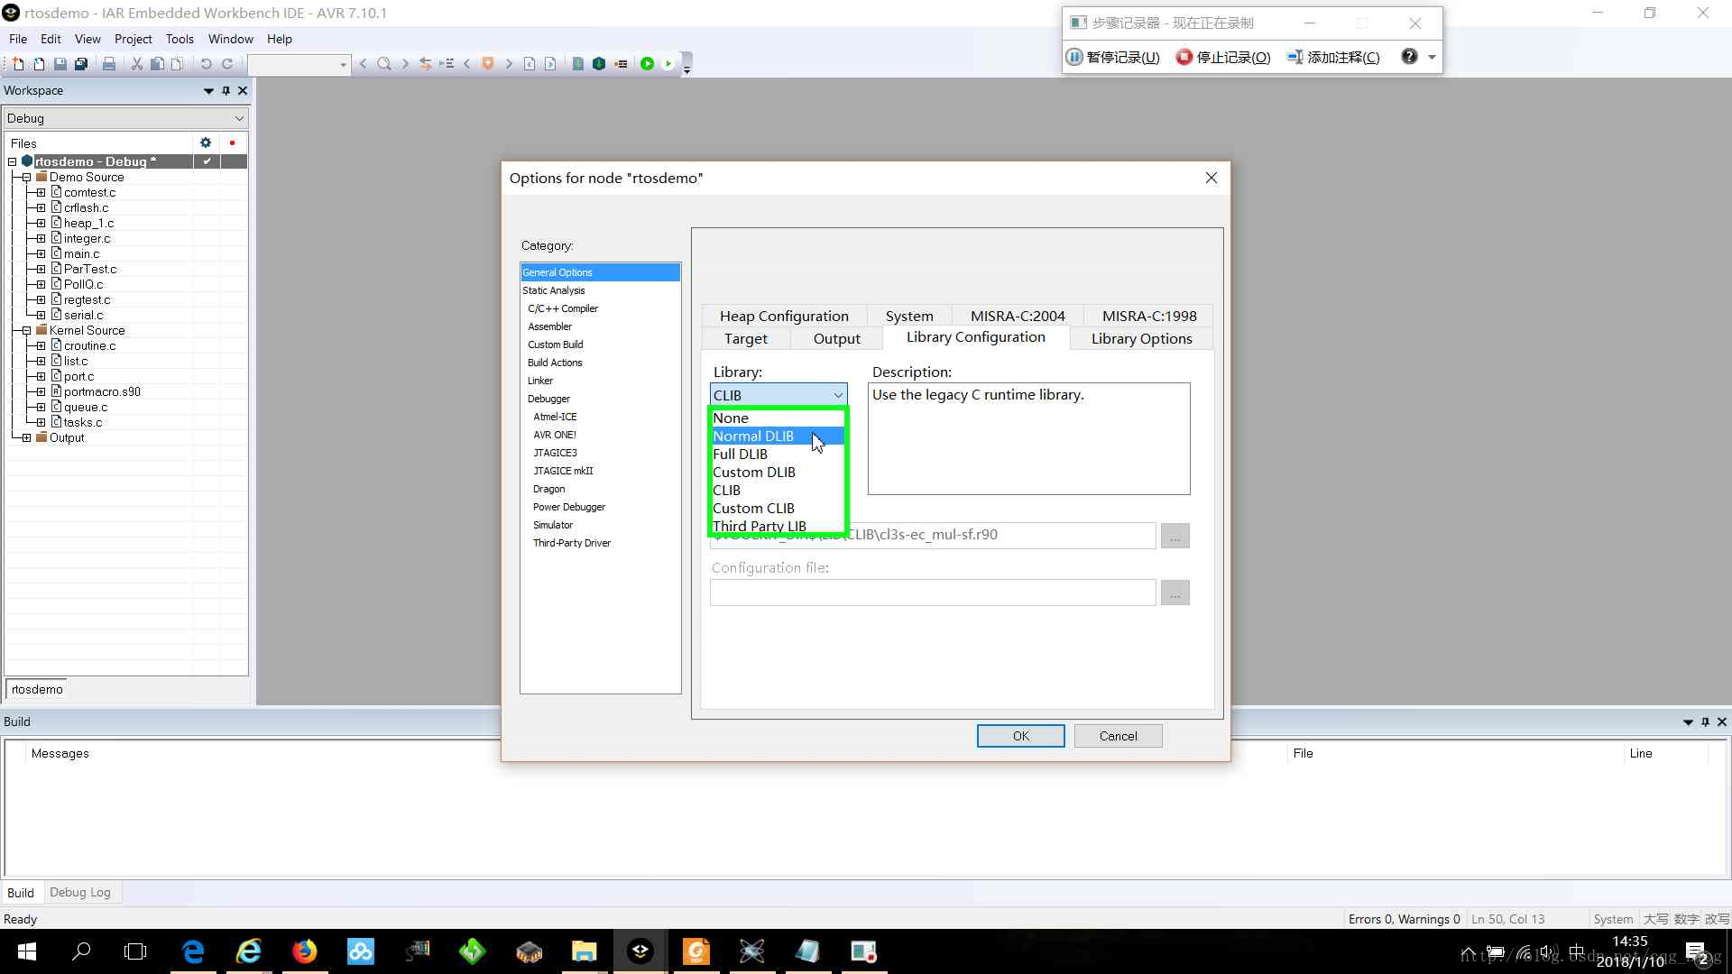Click the New Document toolbar icon

coord(18,64)
